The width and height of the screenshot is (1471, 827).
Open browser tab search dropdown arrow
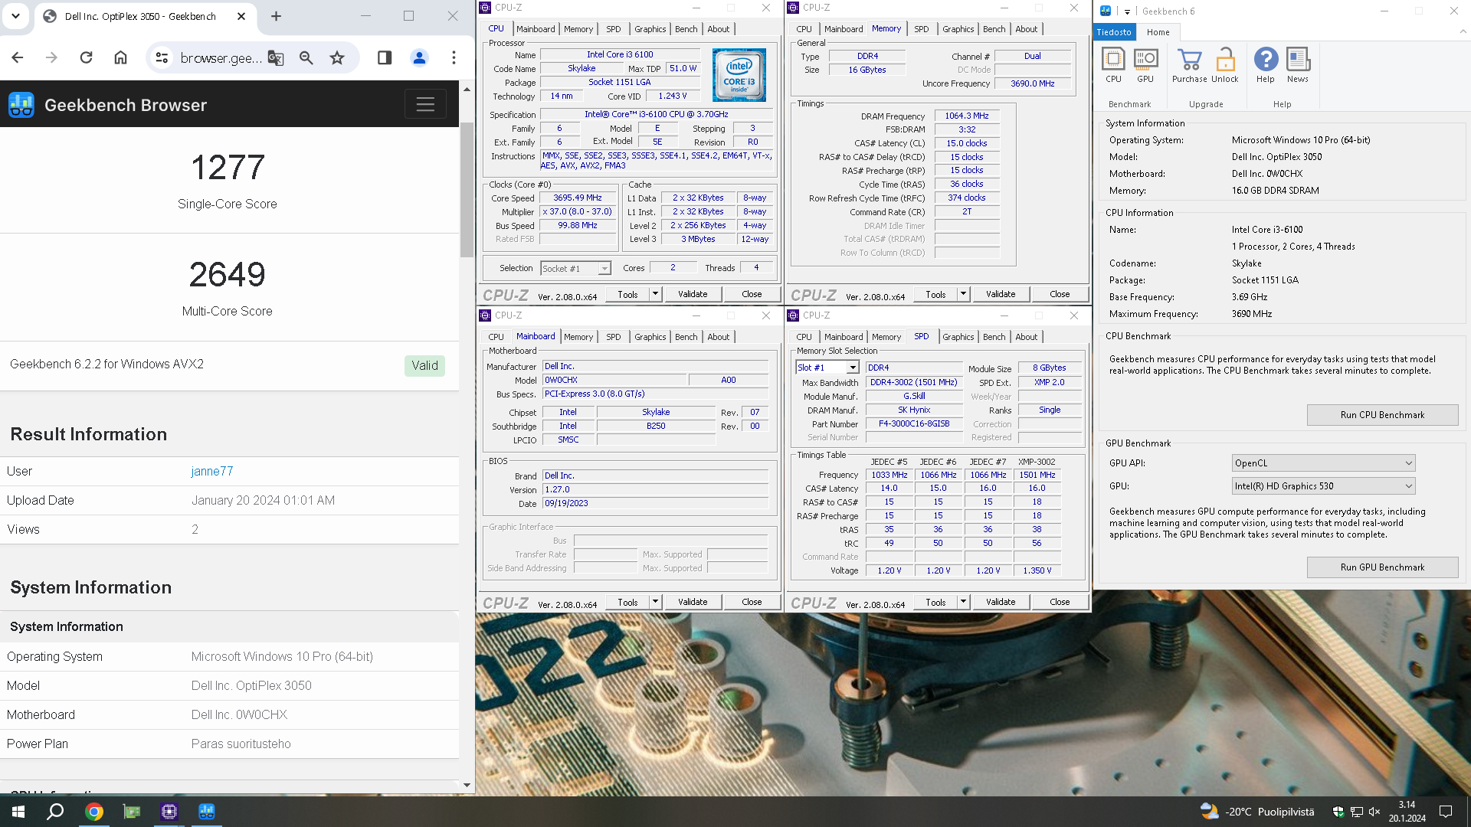click(15, 15)
